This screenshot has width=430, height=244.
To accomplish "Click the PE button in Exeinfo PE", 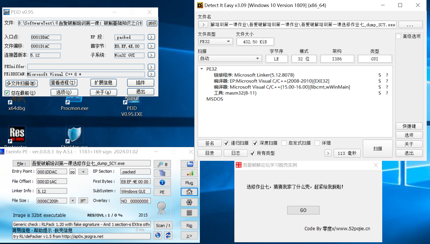I will (162, 192).
